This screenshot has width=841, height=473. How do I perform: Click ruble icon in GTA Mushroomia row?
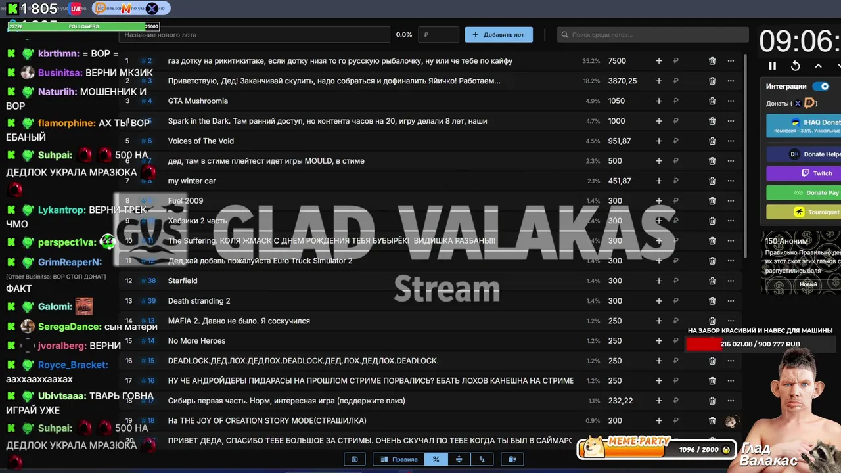[x=675, y=101]
